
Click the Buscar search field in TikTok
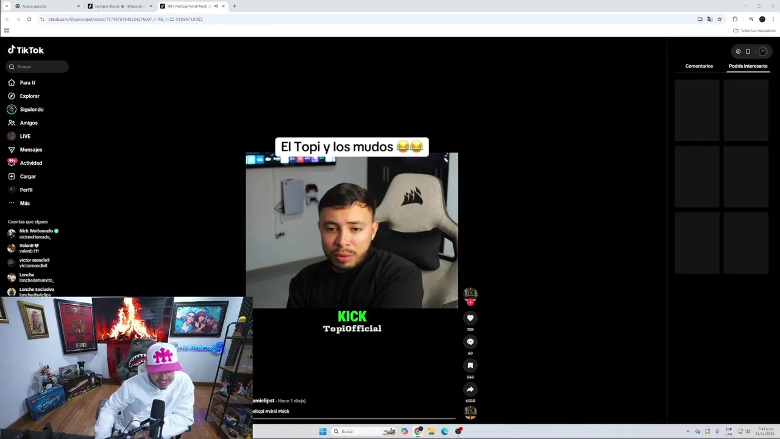point(38,66)
